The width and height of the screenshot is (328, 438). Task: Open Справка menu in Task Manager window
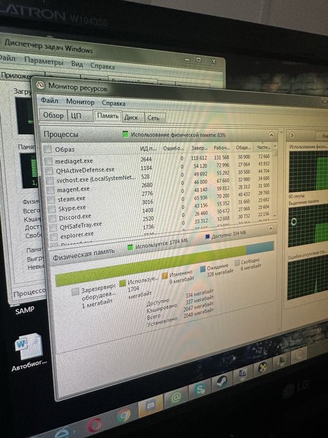pos(102,66)
